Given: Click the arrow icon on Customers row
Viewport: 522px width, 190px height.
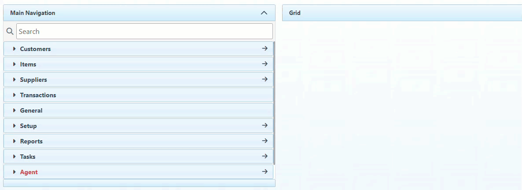Looking at the screenshot, I should pyautogui.click(x=265, y=48).
